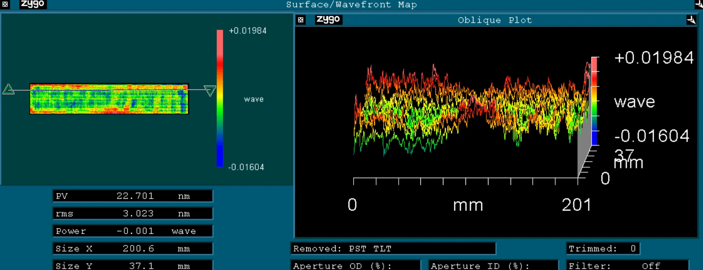Select the PV 22.701 nm result box

[x=132, y=196]
